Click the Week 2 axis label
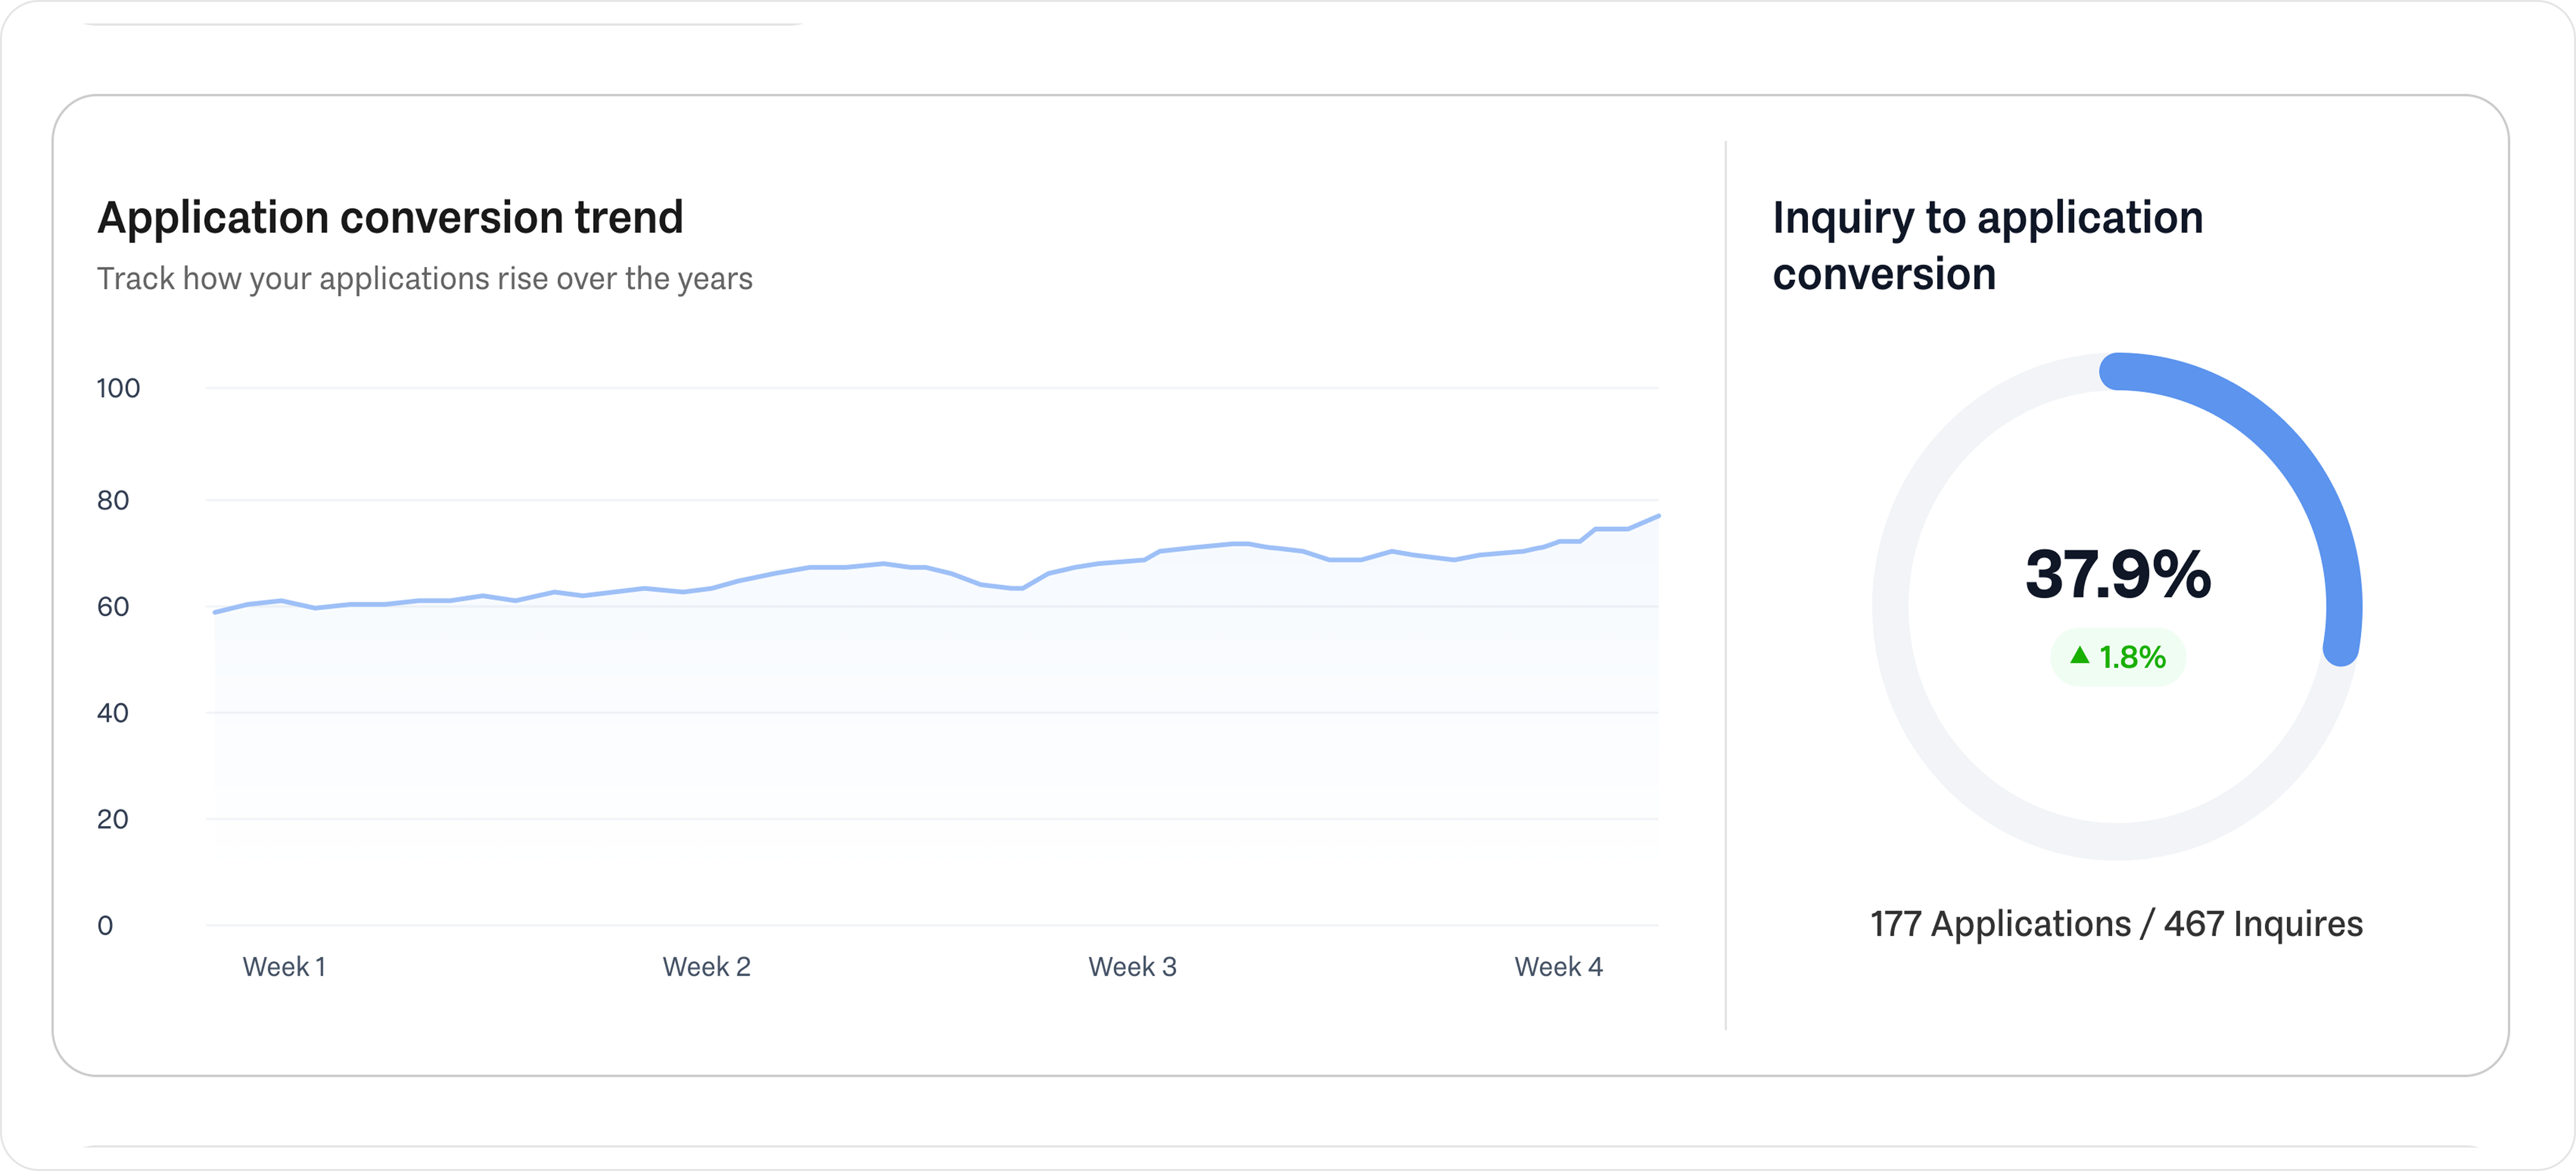This screenshot has width=2576, height=1171. click(706, 967)
